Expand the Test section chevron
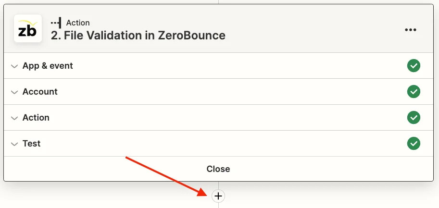The image size is (439, 208). [x=14, y=144]
